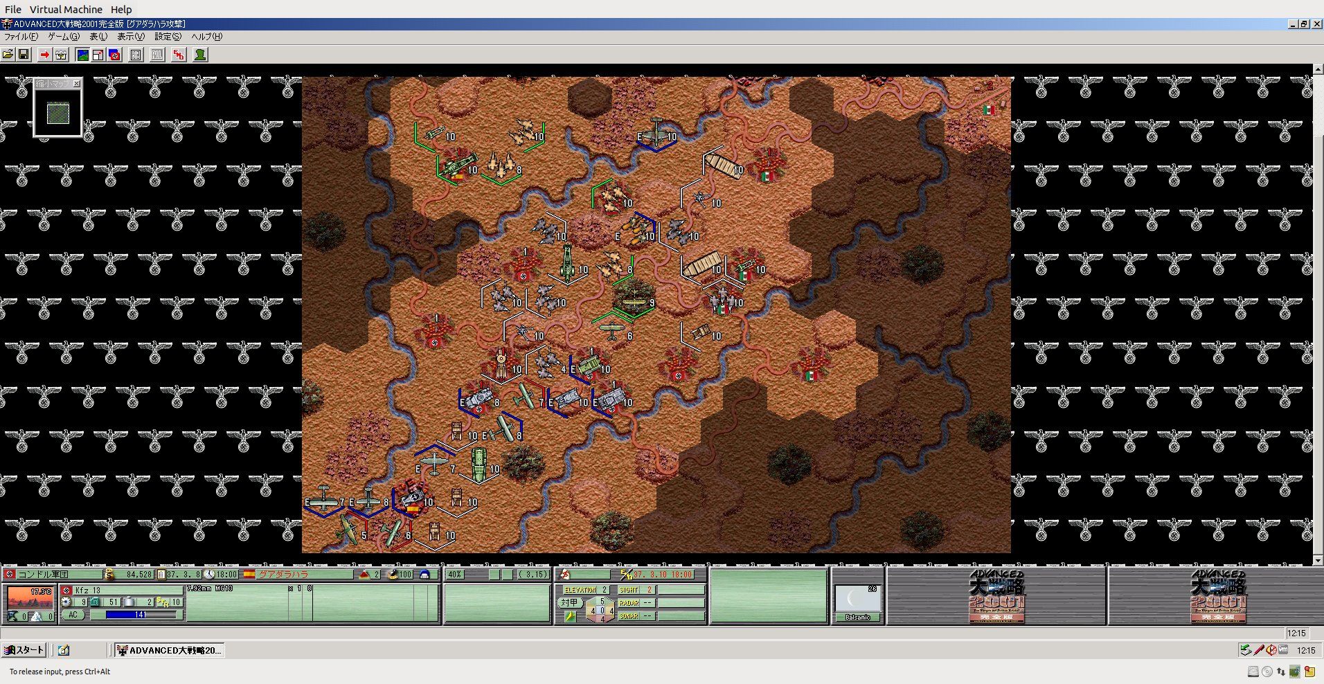Click the hexagonal armor value diagram
1324x684 pixels.
[x=601, y=611]
